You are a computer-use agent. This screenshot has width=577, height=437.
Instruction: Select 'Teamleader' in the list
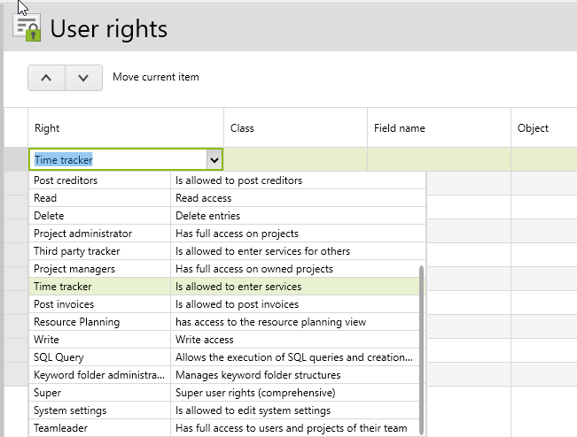60,428
